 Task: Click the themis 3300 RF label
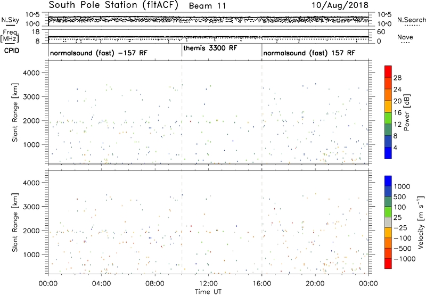click(x=210, y=48)
